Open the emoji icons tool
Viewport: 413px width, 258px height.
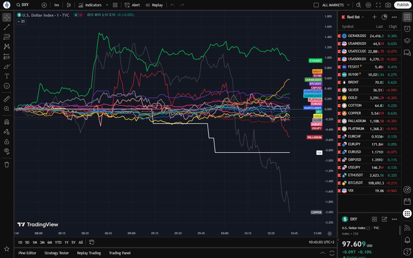[x=7, y=86]
